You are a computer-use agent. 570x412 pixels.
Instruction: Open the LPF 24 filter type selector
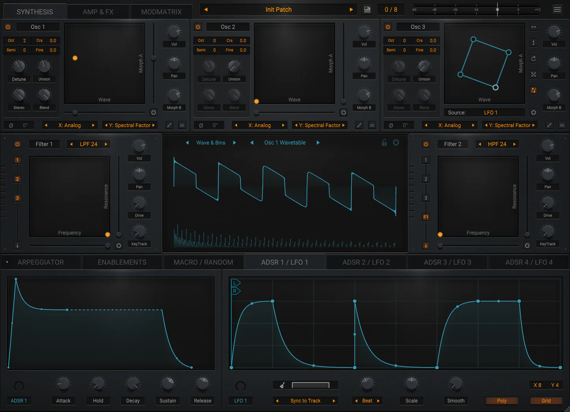coord(89,144)
